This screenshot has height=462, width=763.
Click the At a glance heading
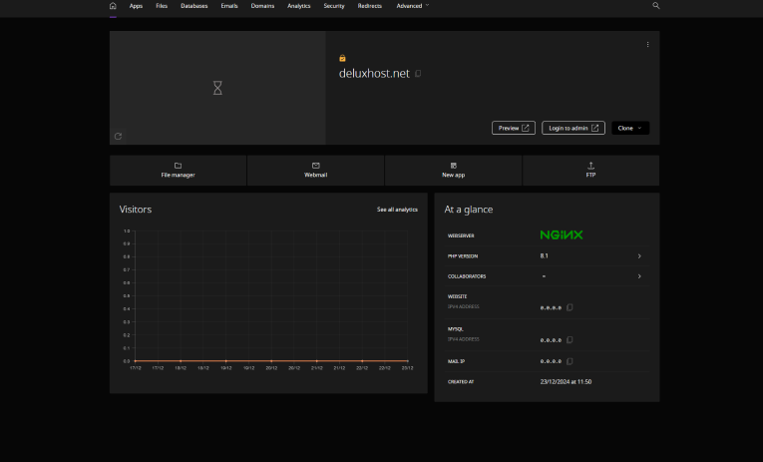tap(469, 210)
